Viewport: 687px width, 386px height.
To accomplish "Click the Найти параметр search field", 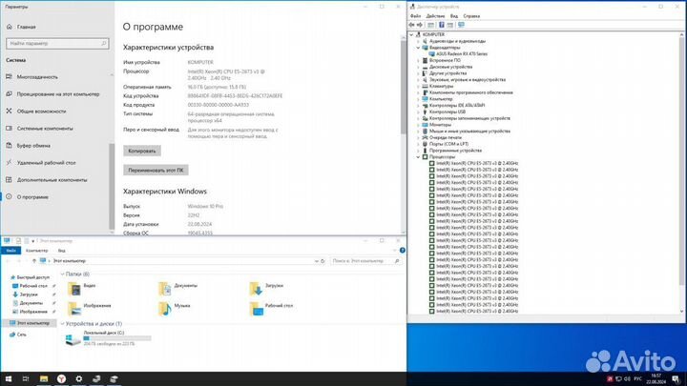I will point(54,43).
